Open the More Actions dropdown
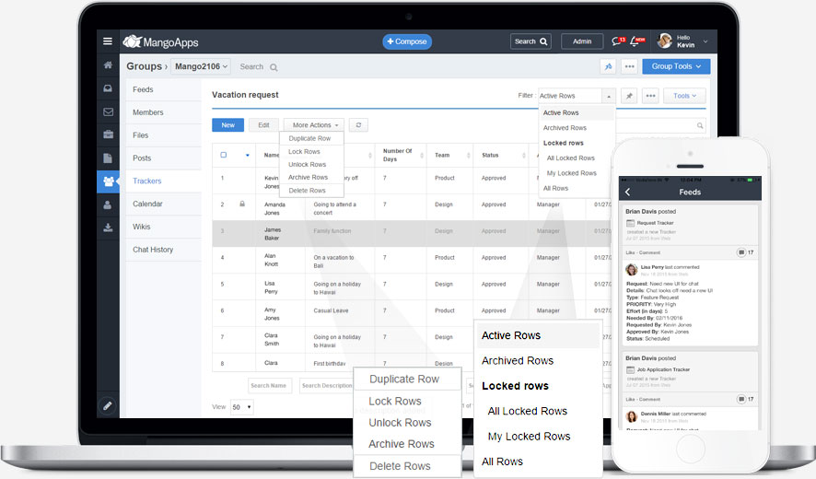This screenshot has width=816, height=479. [x=314, y=125]
